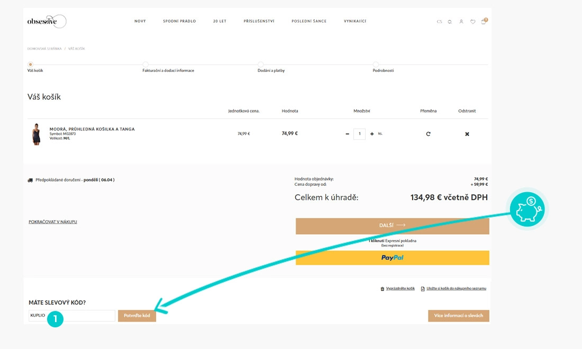Viewport: 582px width, 349px height.
Task: Click the 1 kliknutí Expresní pokladna text
Action: coord(393,241)
